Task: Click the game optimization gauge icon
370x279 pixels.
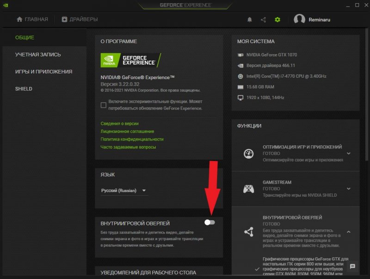Action: (x=248, y=154)
